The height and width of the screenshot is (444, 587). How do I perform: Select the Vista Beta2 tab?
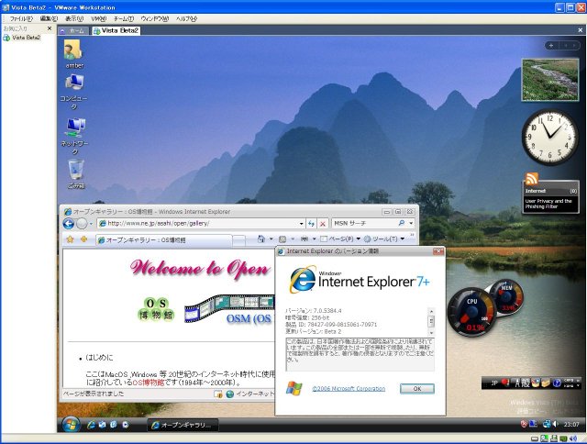coord(116,30)
